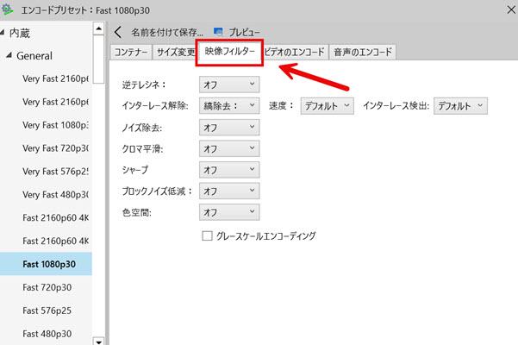Image resolution: width=518 pixels, height=345 pixels.
Task: Open the ノイズ除去 dropdown
Action: click(228, 127)
